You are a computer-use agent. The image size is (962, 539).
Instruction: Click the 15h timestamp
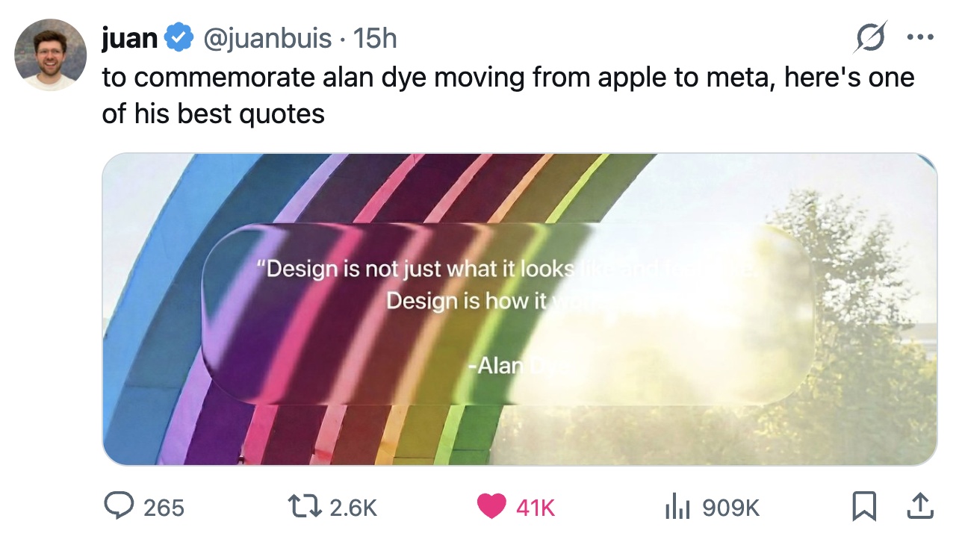click(x=375, y=38)
